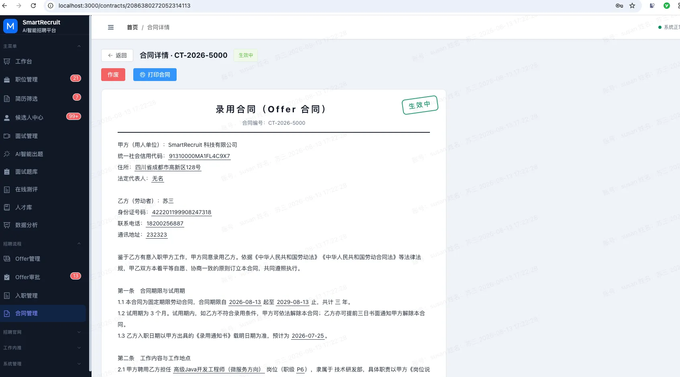The height and width of the screenshot is (377, 680).
Task: Click the browser address bar URL
Action: [x=124, y=6]
